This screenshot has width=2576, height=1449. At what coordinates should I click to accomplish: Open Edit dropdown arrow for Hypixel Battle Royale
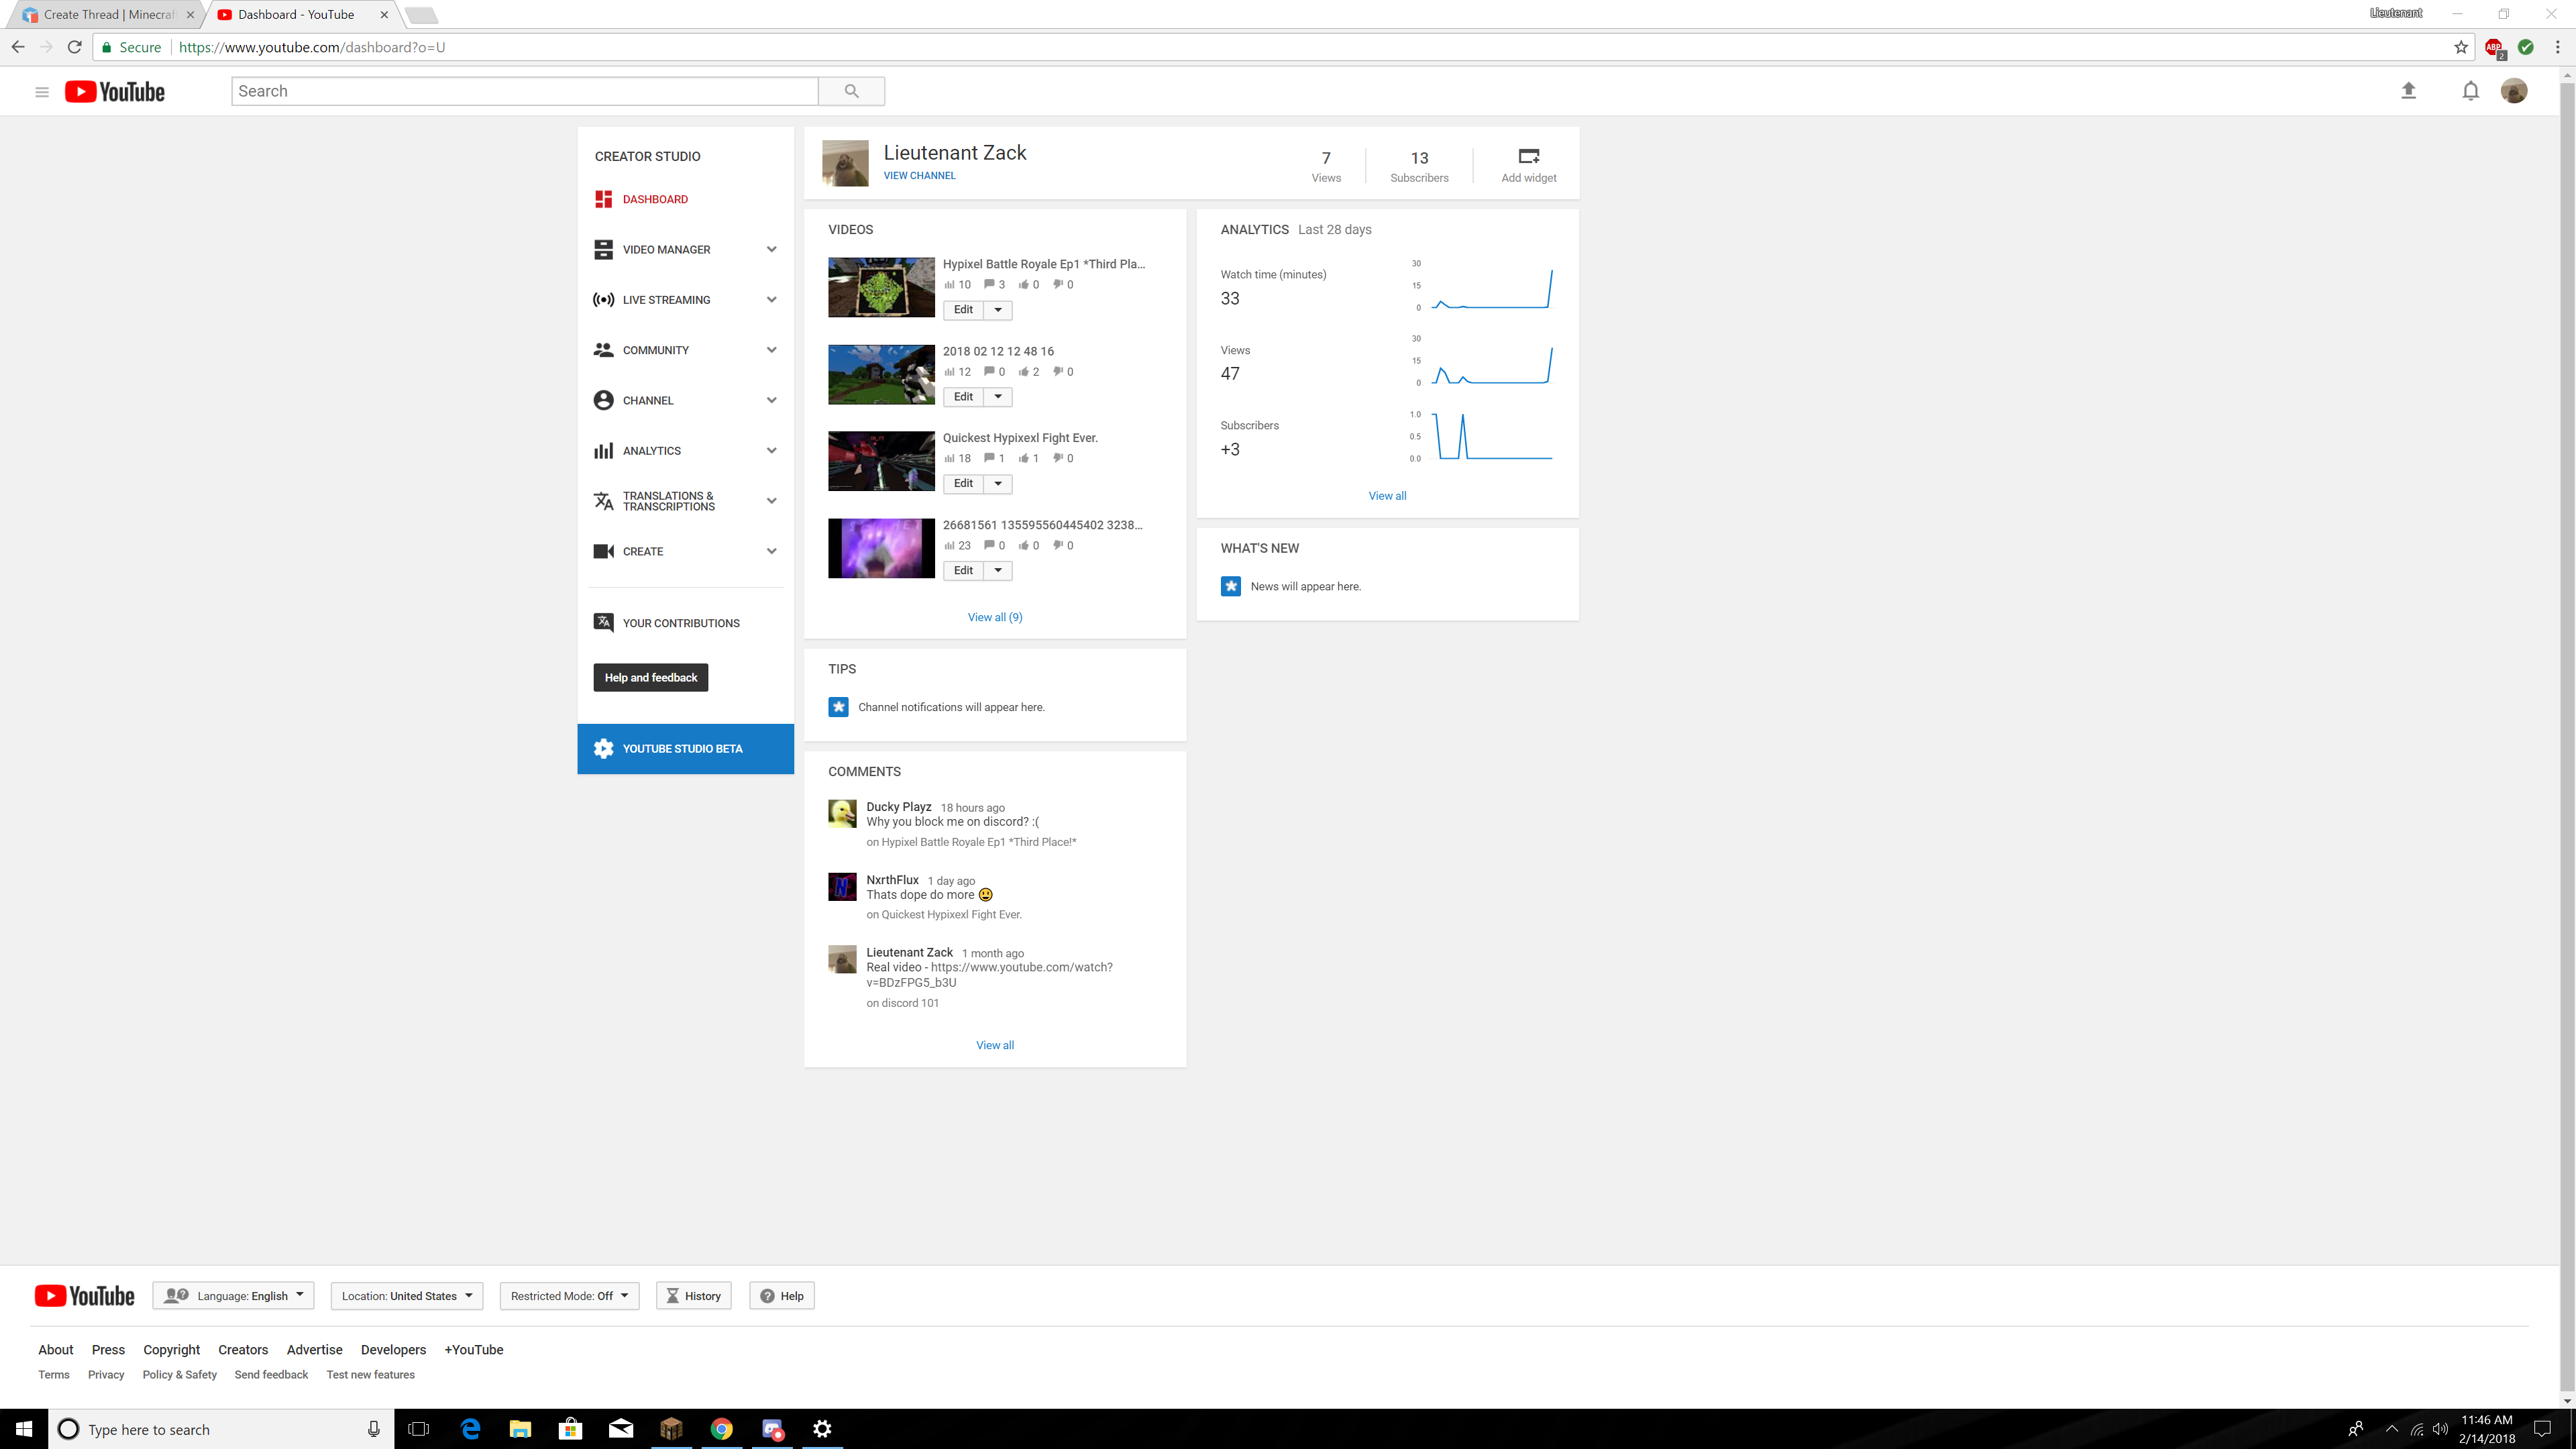pyautogui.click(x=997, y=310)
